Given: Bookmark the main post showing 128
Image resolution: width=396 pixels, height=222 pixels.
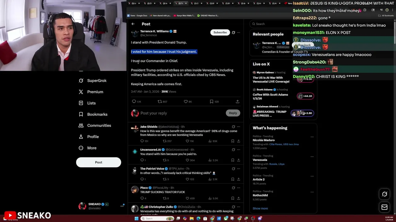Looking at the screenshot, I should pyautogui.click(x=212, y=101).
